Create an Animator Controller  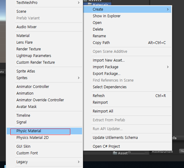[x=44, y=86]
